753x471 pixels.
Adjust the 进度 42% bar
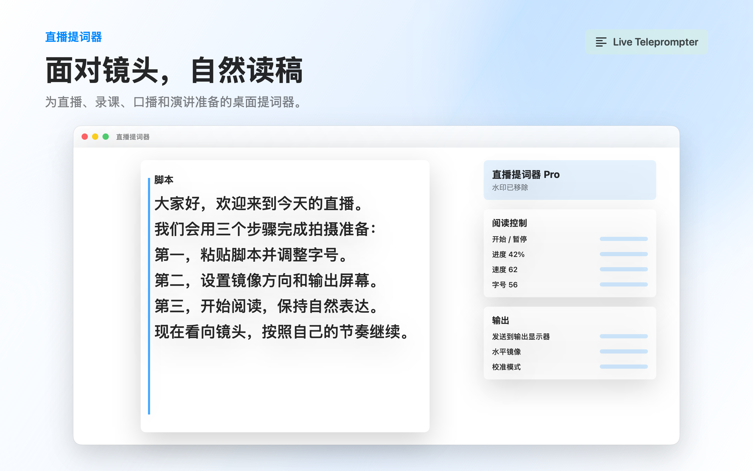pos(624,254)
